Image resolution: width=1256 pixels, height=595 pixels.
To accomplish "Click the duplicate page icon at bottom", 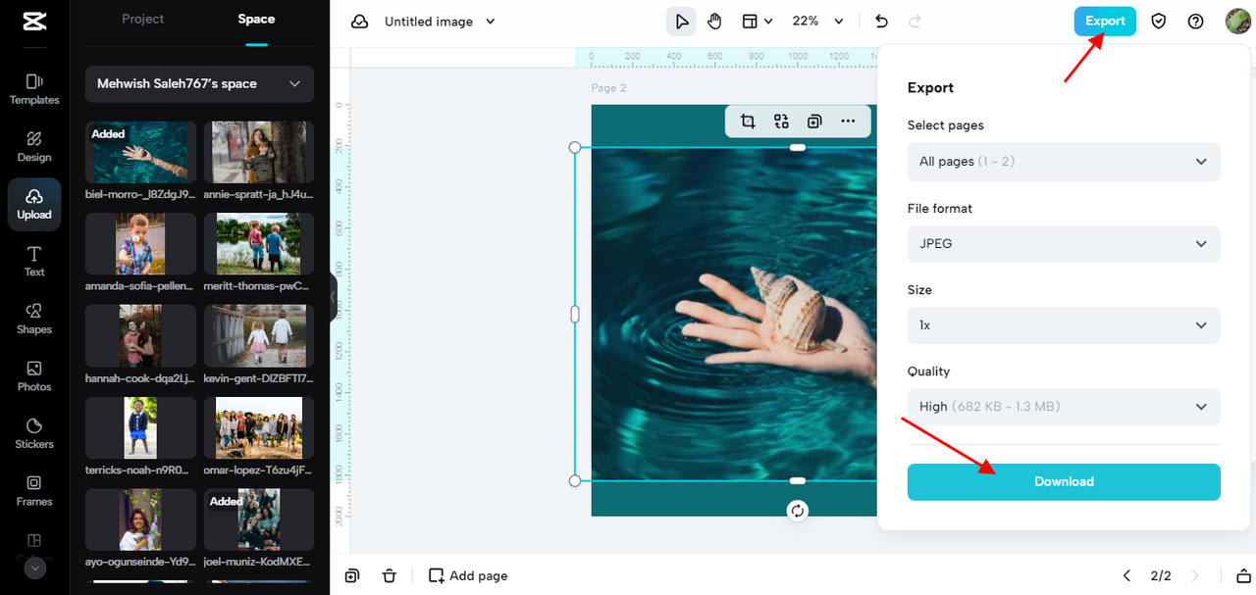I will click(x=352, y=575).
